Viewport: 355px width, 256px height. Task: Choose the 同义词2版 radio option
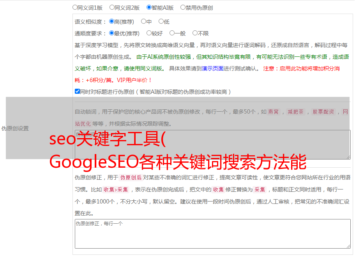112,7
